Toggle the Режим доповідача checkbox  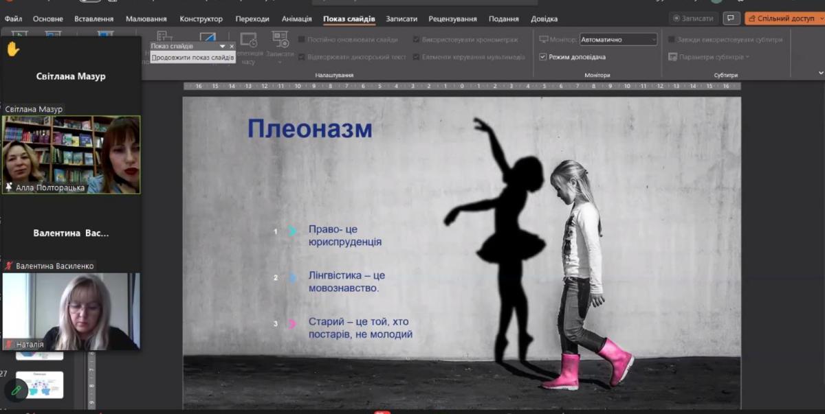pyautogui.click(x=543, y=57)
